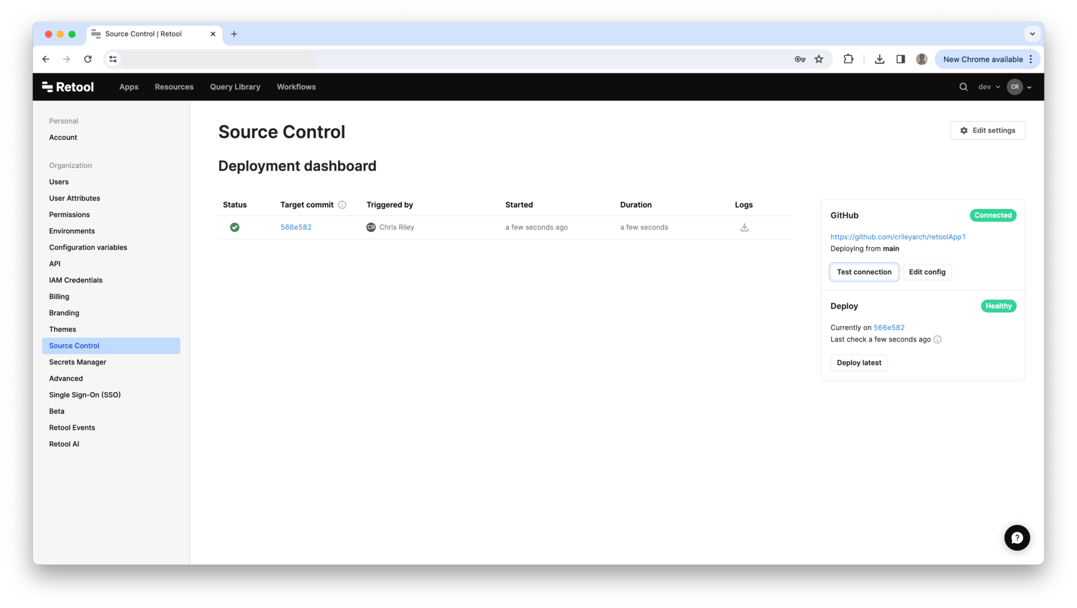Open the search magnifier in Retool header
The width and height of the screenshot is (1077, 608).
pos(963,87)
